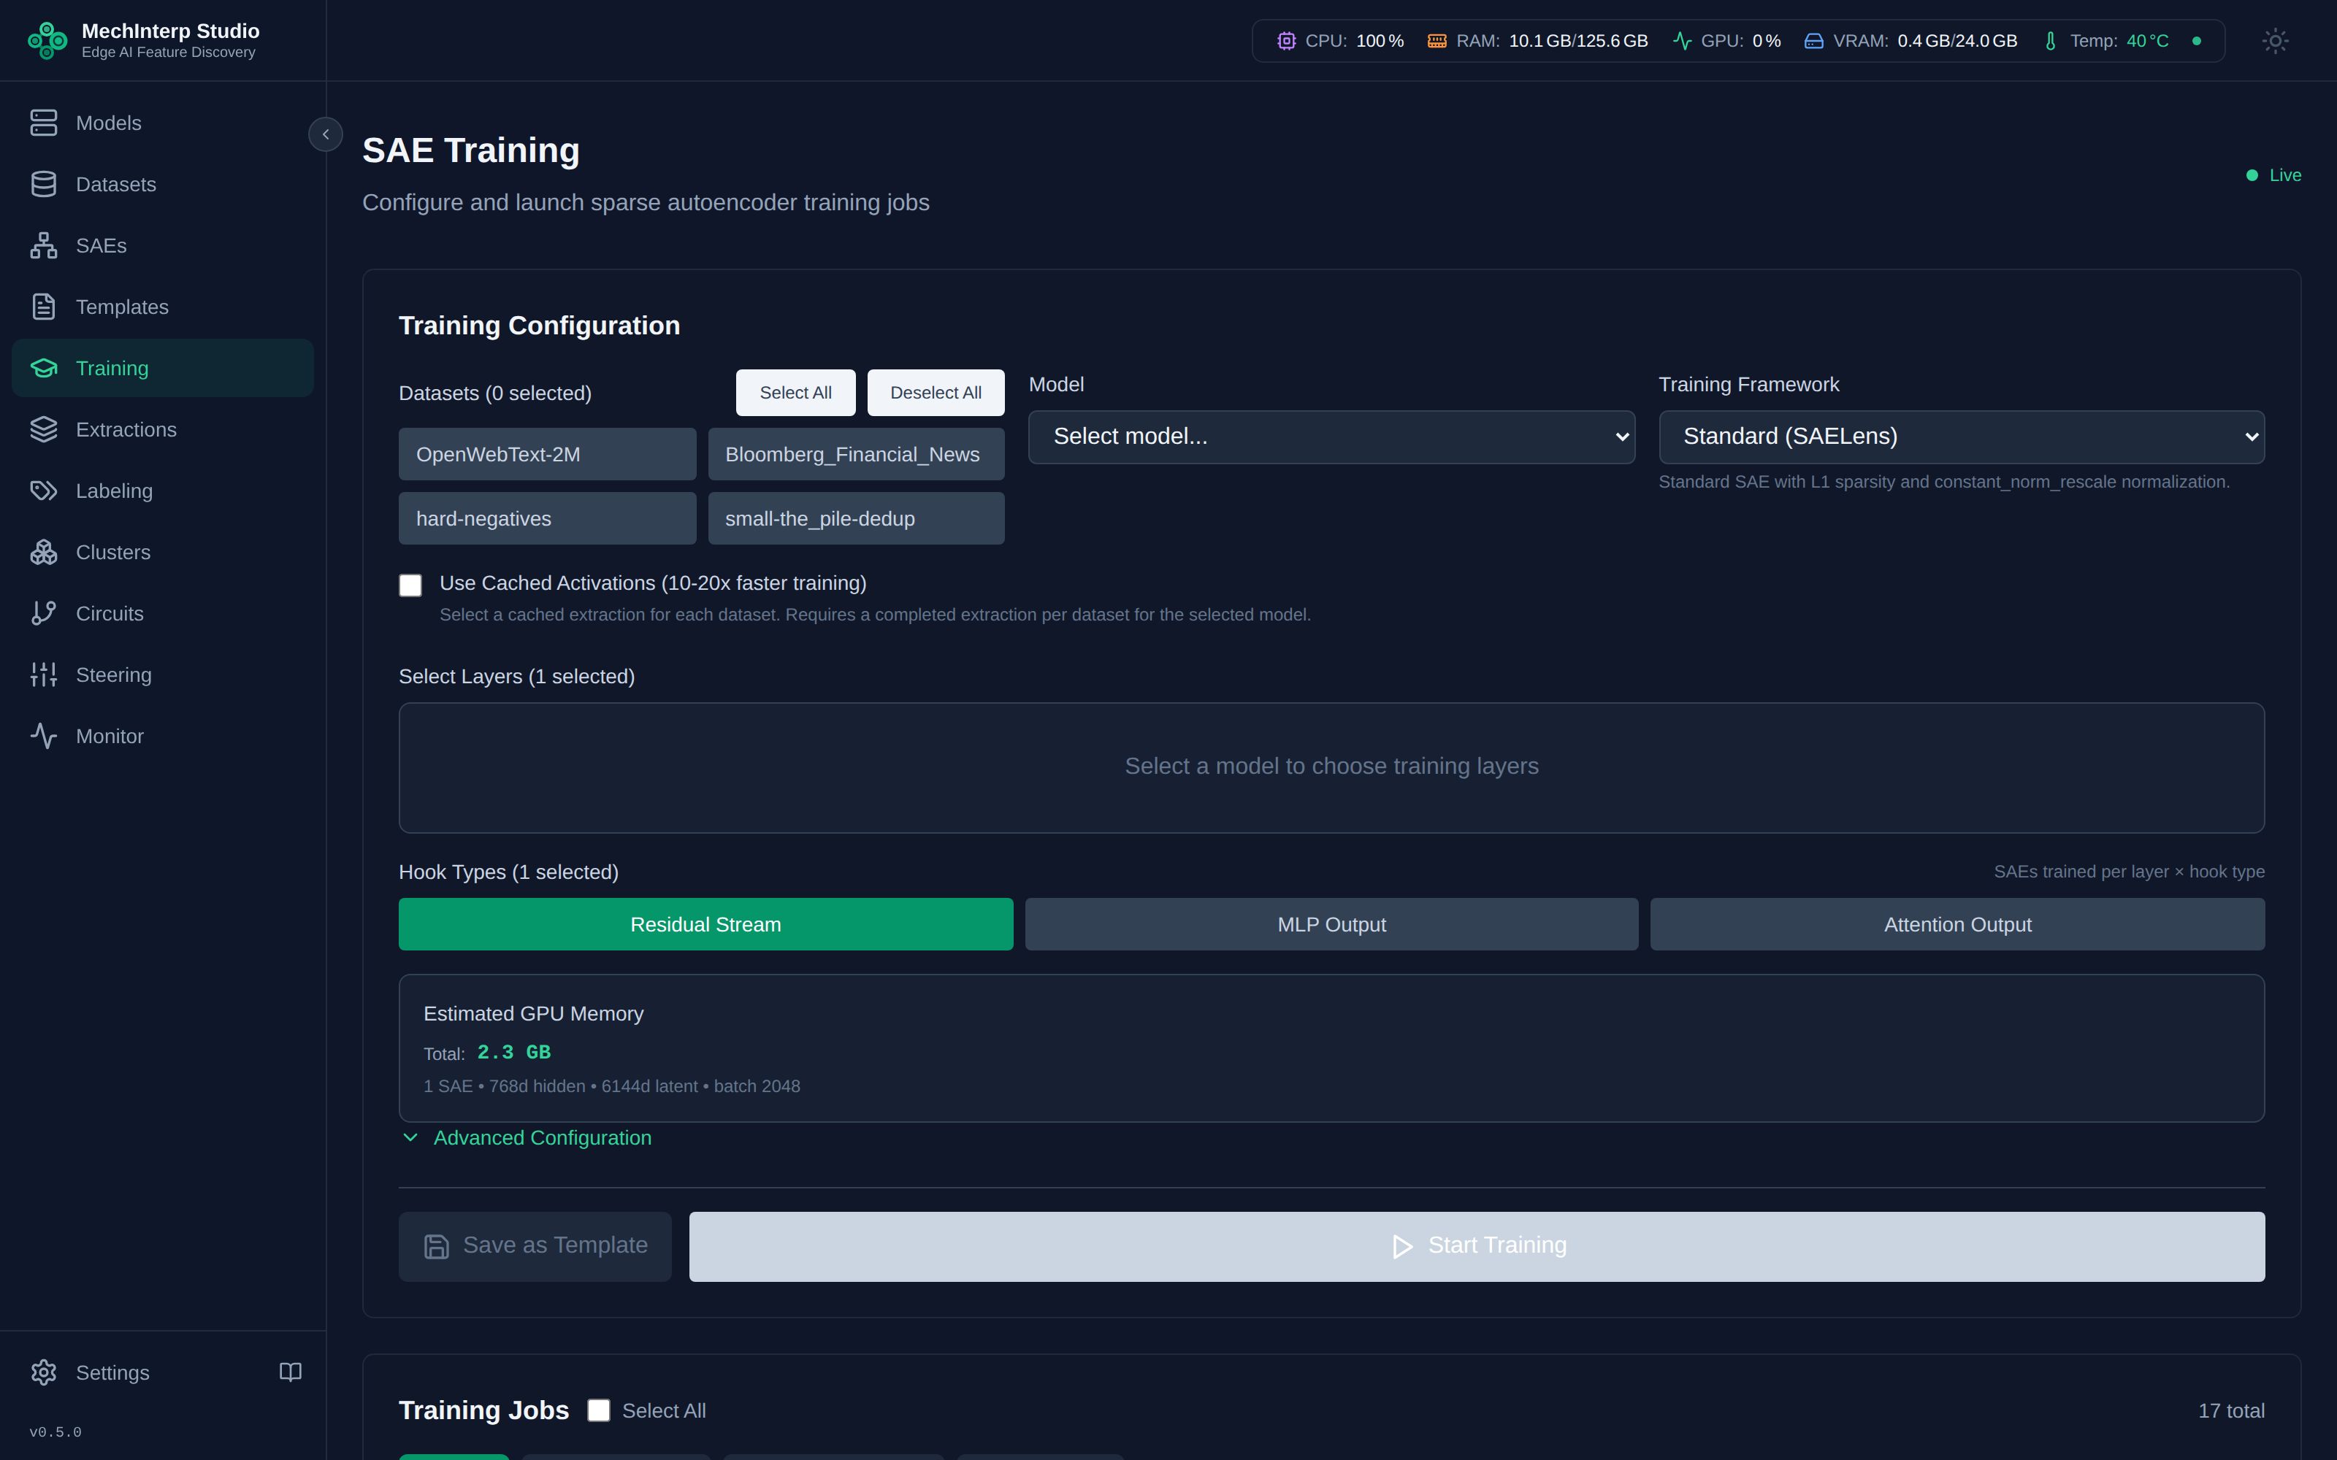Collapse the sidebar with the chevron button
This screenshot has width=2337, height=1460.
(326, 134)
